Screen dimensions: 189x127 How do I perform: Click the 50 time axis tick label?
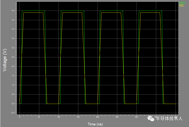39,117
